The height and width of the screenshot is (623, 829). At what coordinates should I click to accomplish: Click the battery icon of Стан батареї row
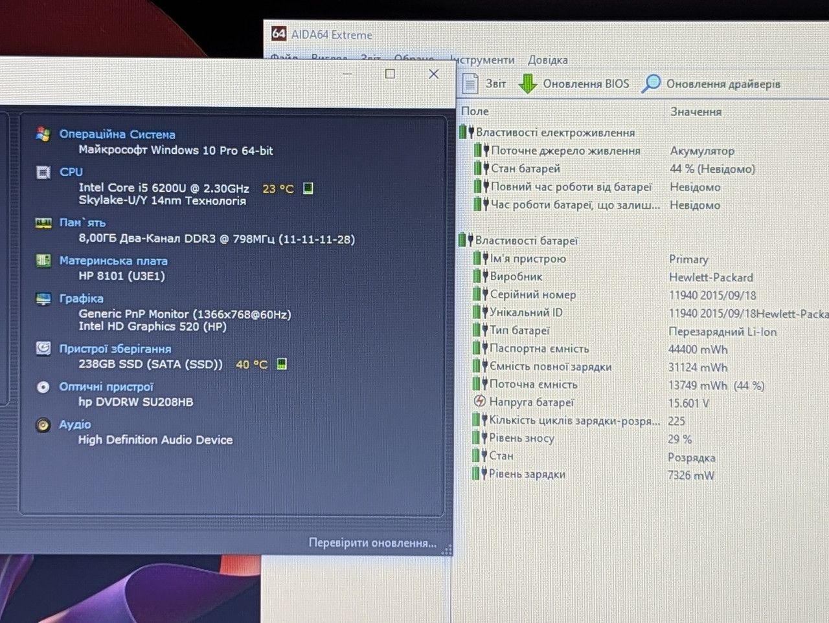481,169
